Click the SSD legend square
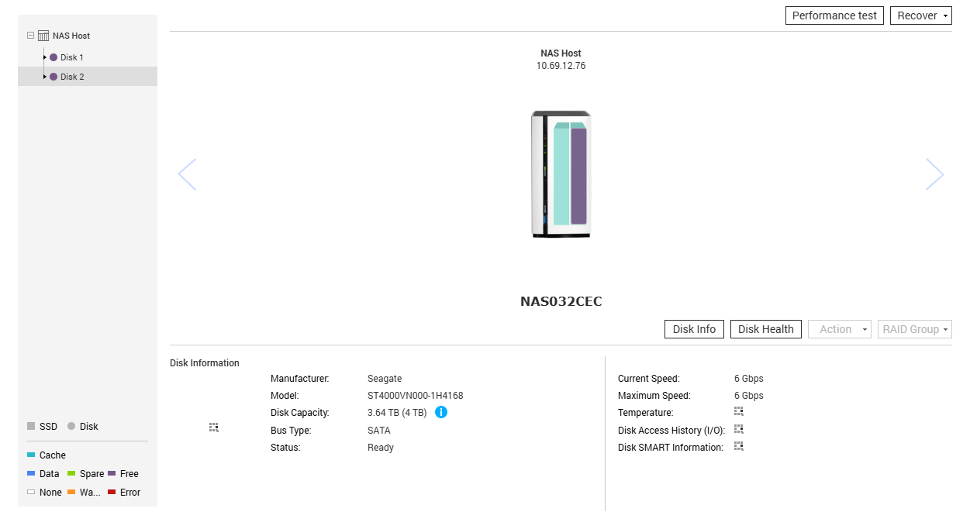 click(31, 426)
